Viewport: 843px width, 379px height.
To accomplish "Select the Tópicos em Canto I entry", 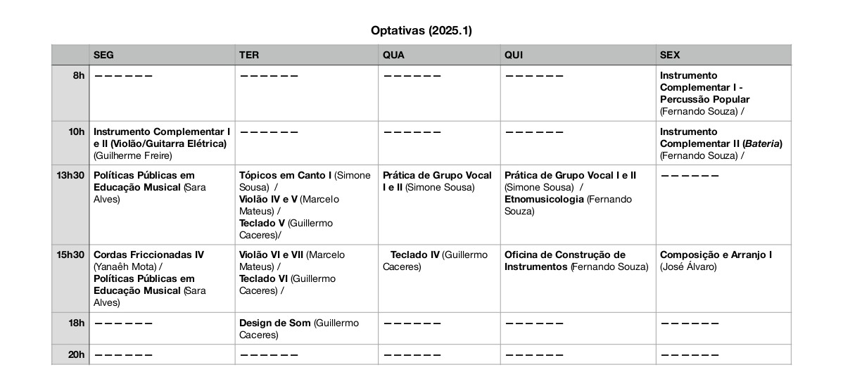I will [x=284, y=175].
